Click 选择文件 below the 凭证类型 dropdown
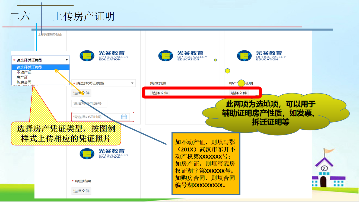Image resolution: width=359 pixels, height=202 pixels. pos(81,93)
